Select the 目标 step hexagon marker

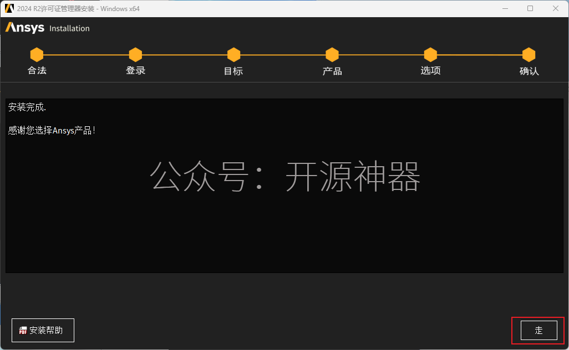[x=233, y=55]
